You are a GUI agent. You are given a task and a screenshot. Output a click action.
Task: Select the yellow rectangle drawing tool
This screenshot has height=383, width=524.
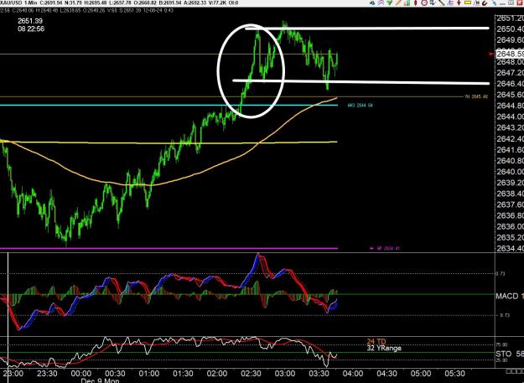click(468, 3)
